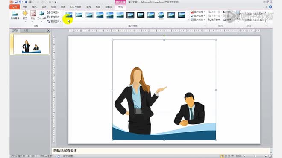Open the Picture Border (图片边框) dropdown
Viewport: 282px width, 158px height.
click(x=198, y=12)
